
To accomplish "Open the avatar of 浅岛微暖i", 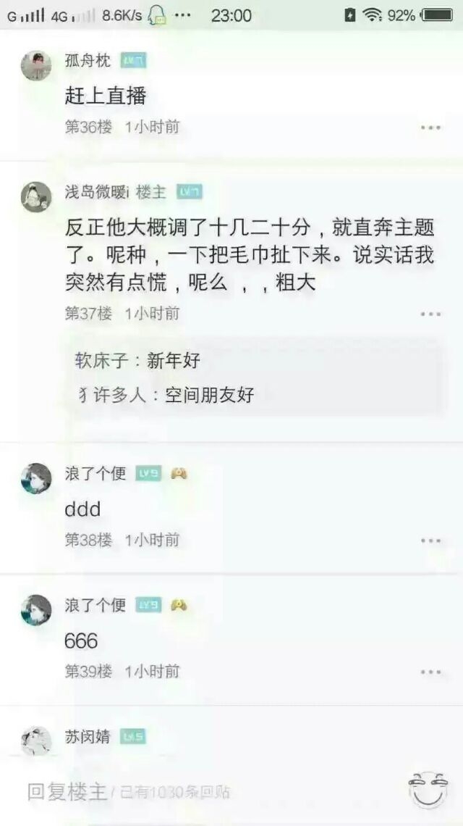I will [x=36, y=197].
